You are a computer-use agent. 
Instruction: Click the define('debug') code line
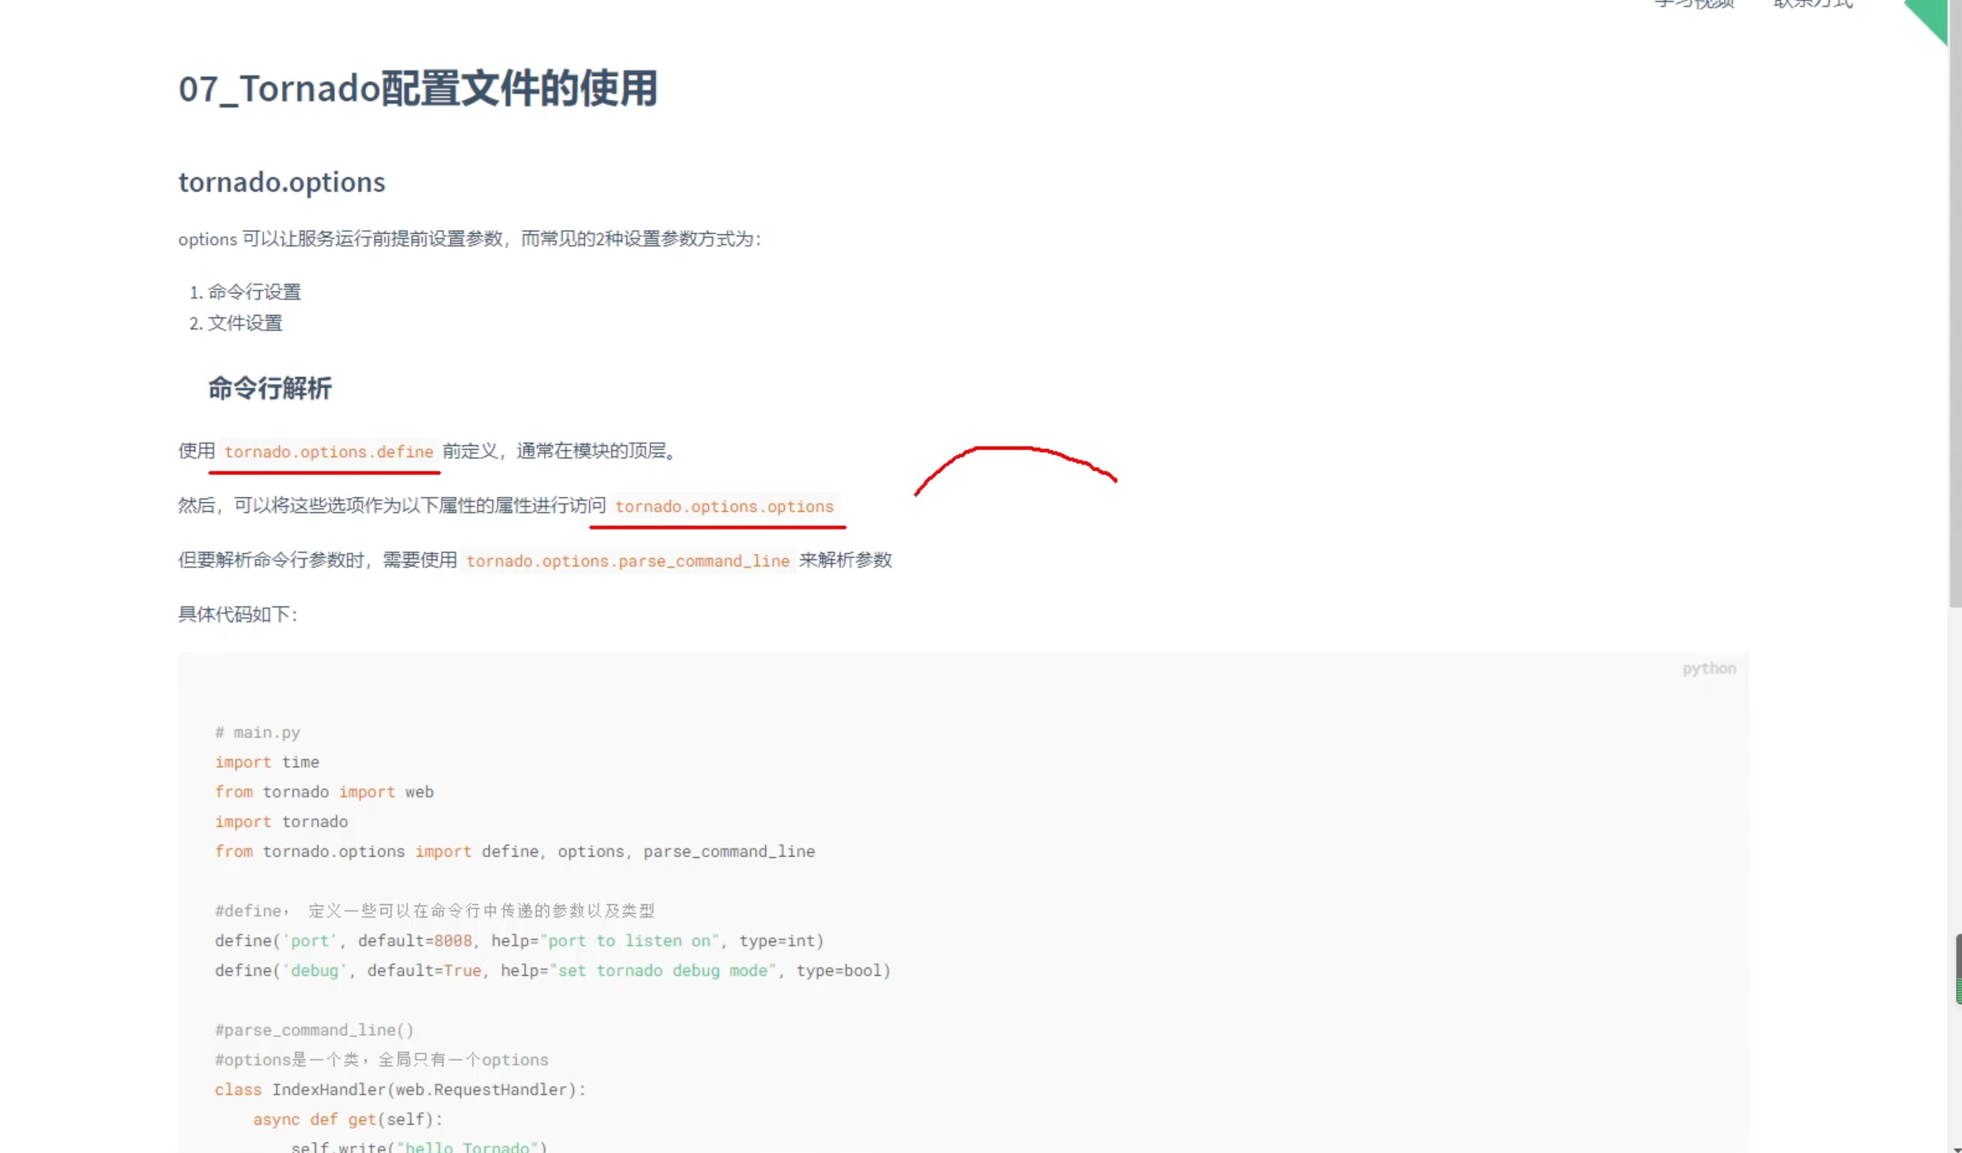(x=552, y=970)
